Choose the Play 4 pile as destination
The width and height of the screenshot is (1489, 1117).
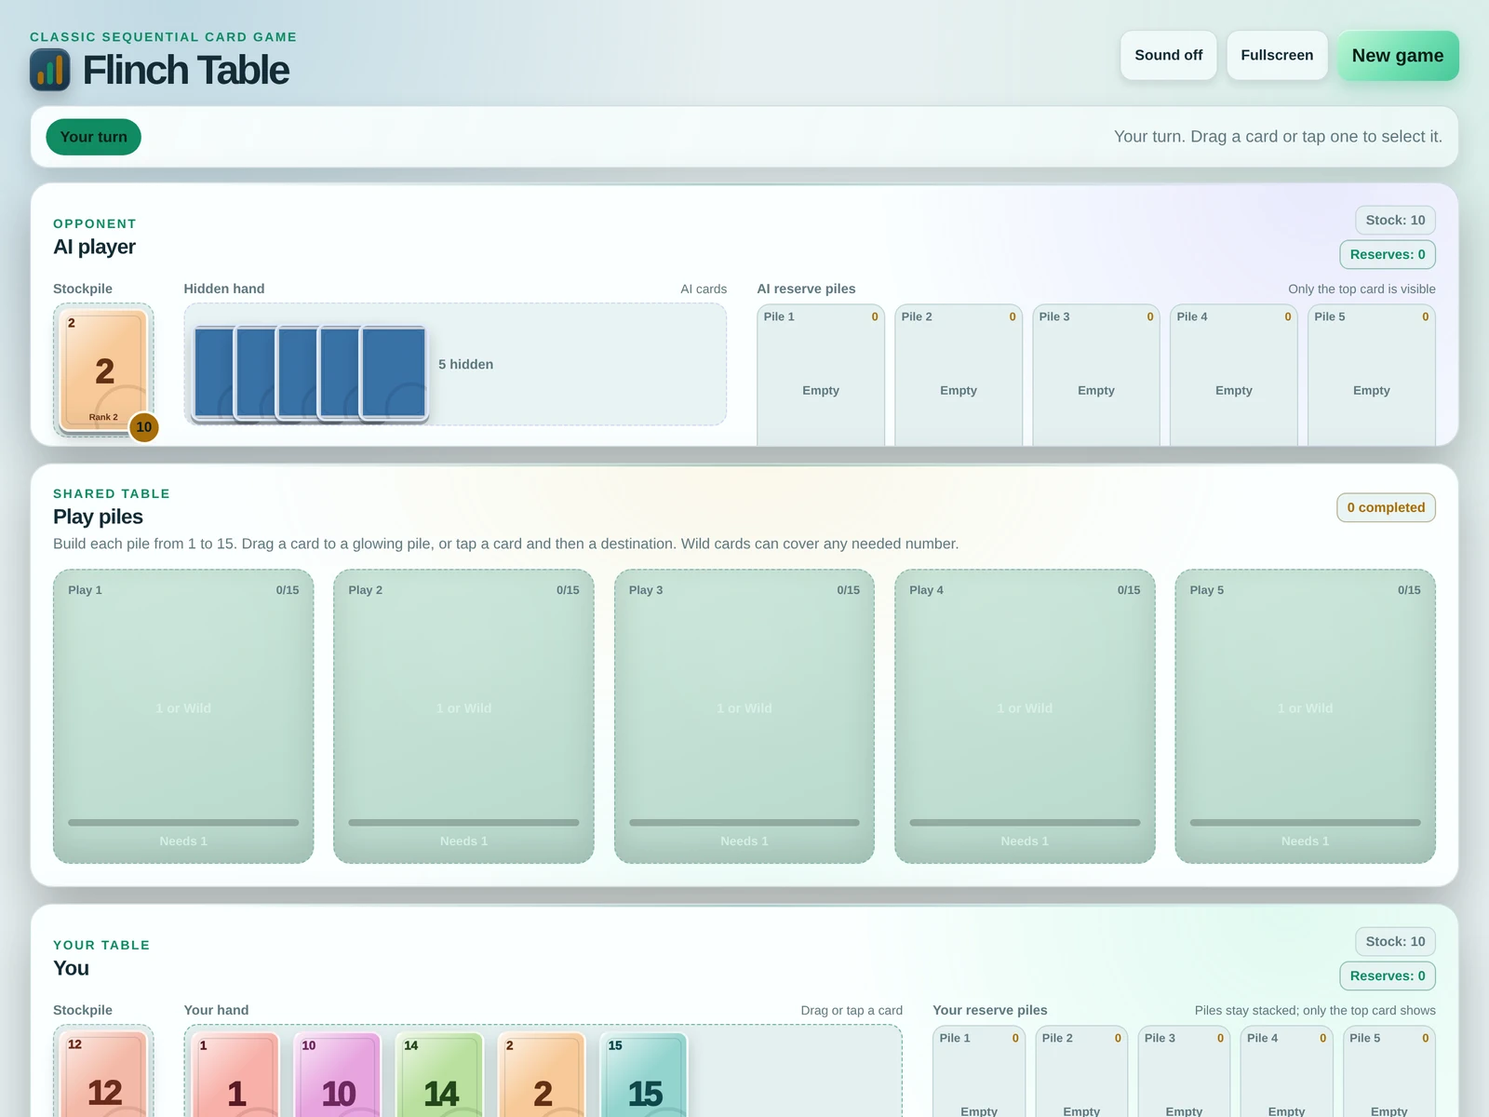pyautogui.click(x=1025, y=716)
